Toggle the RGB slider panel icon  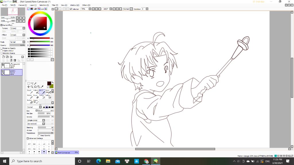click(32, 9)
